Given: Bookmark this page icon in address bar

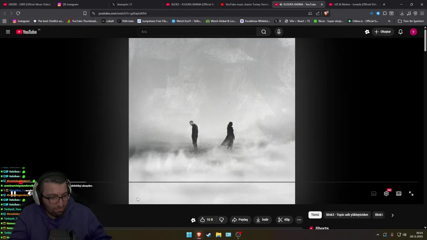Looking at the screenshot, I should (85, 13).
